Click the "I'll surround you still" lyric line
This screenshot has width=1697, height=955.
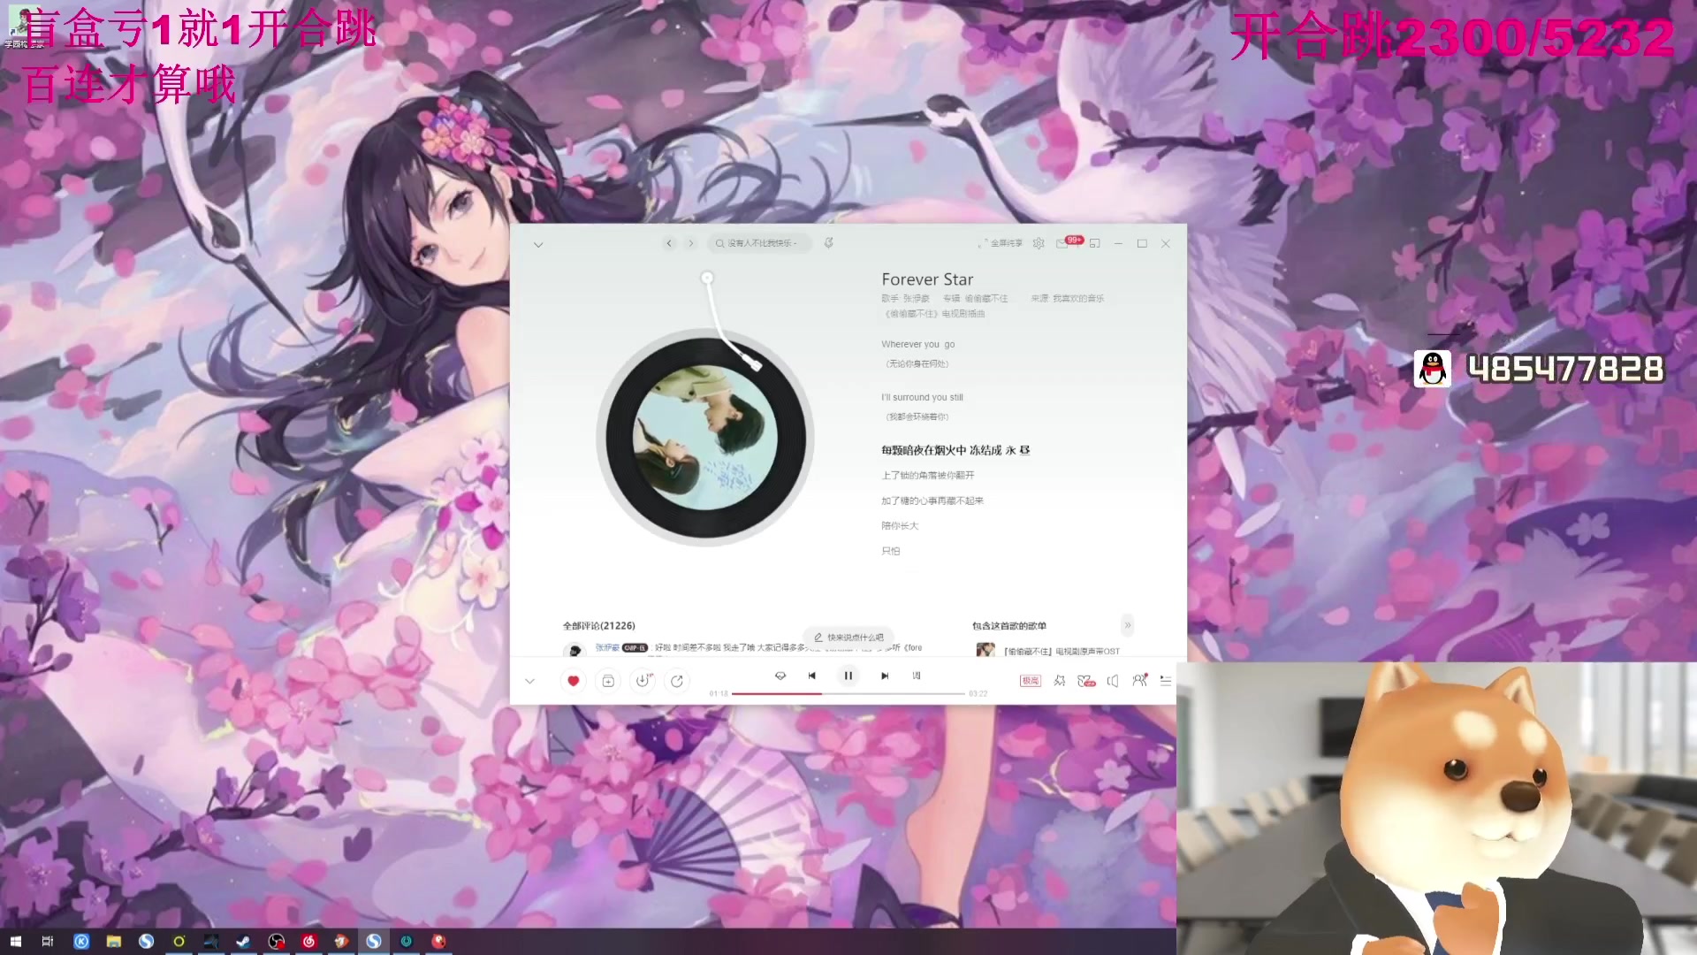922,397
